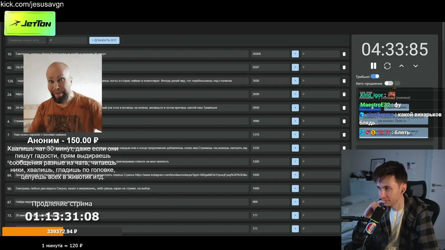Click the plus button on the 3500 row

(295, 81)
